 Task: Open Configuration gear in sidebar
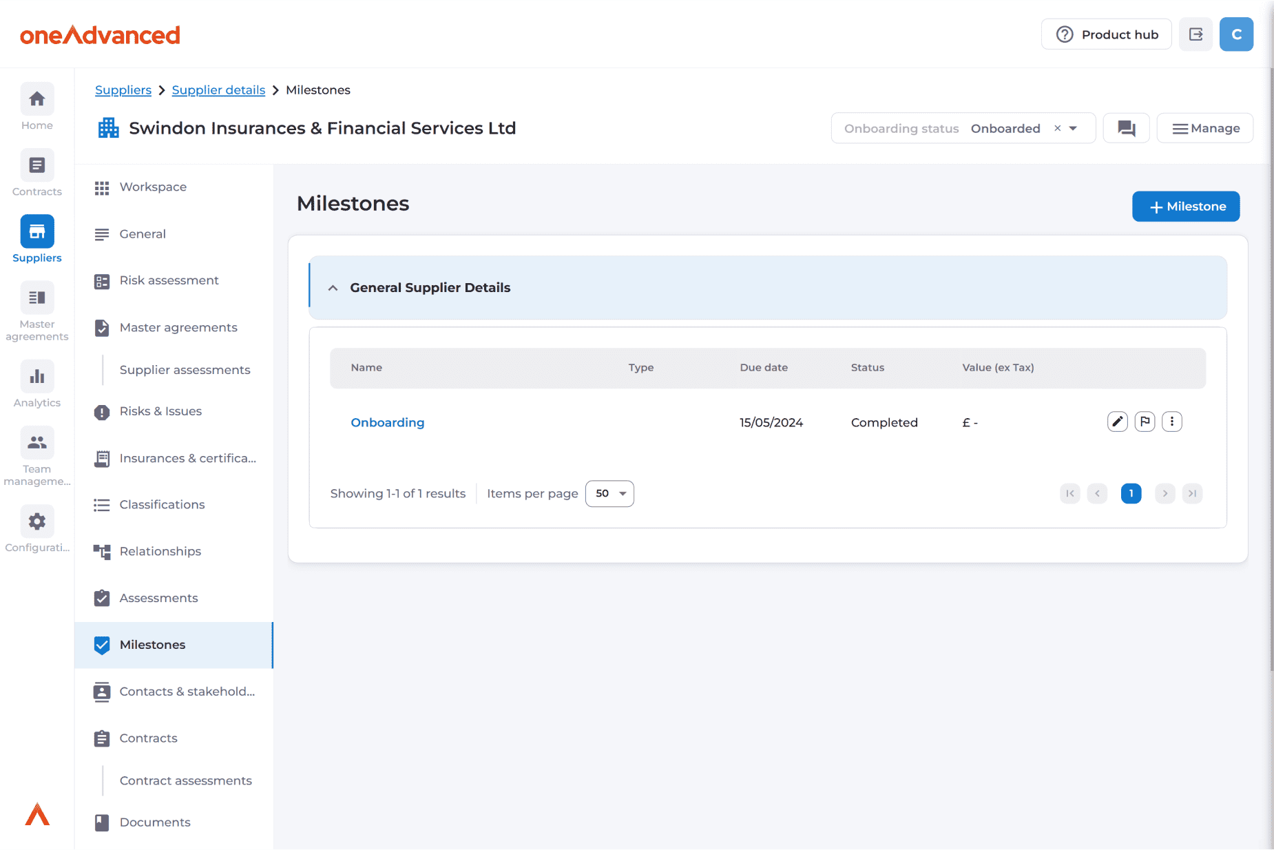click(x=37, y=529)
